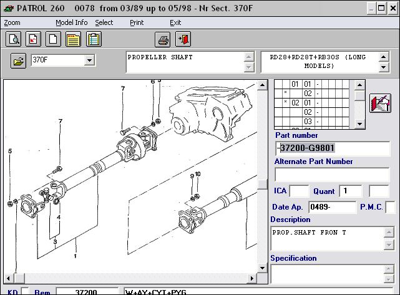The image size is (400, 295).
Task: Click the Bem field showing 37200
Action: coord(87,291)
